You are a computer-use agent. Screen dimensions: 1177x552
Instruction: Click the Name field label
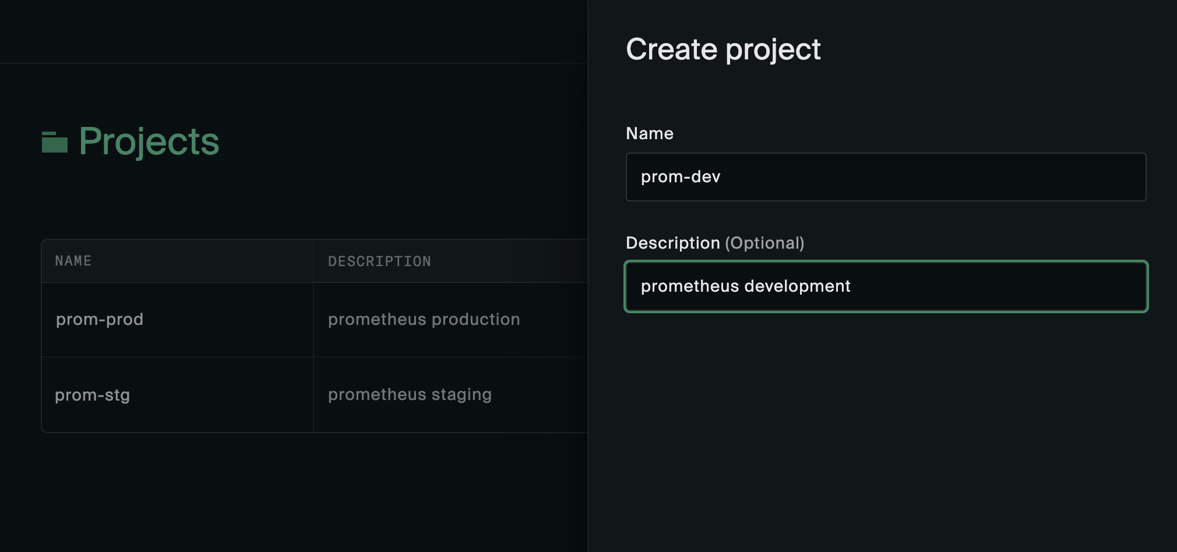(649, 133)
